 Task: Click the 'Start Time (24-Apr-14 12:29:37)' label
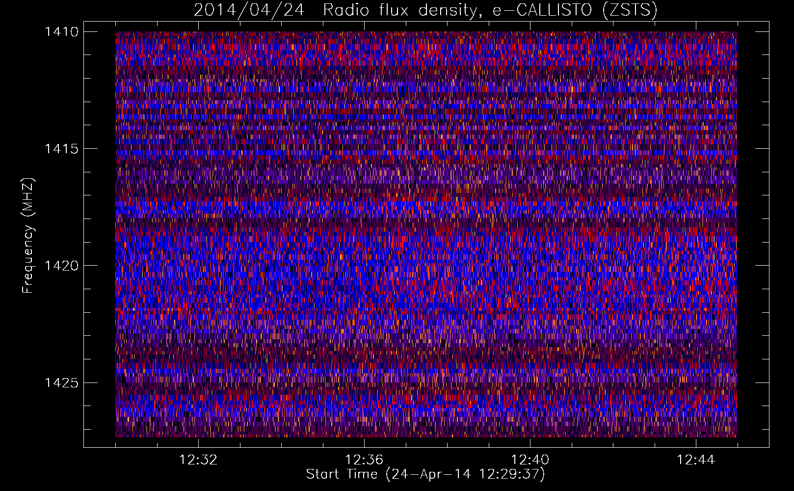click(425, 474)
